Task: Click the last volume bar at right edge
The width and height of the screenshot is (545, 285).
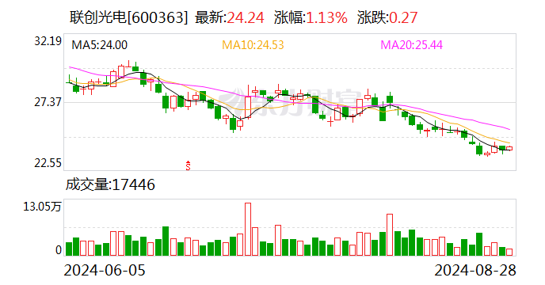Action: tap(509, 253)
